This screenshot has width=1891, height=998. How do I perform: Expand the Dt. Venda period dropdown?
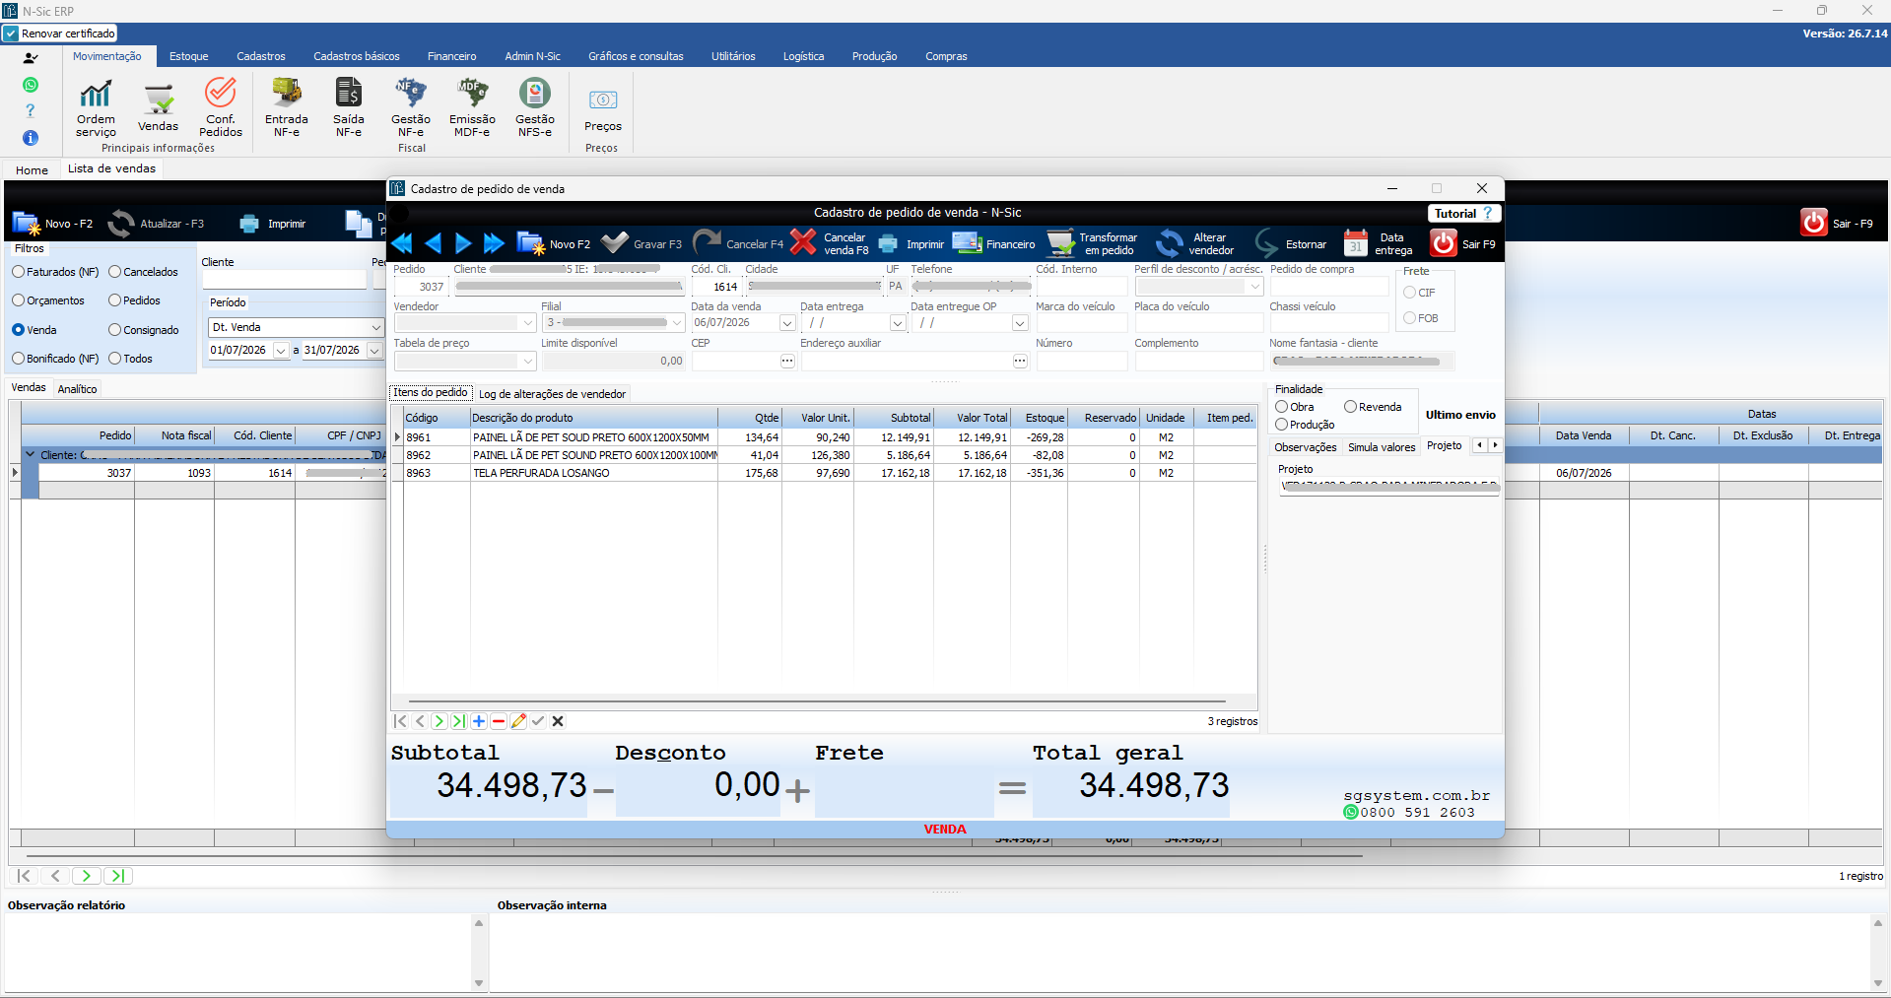coord(375,327)
